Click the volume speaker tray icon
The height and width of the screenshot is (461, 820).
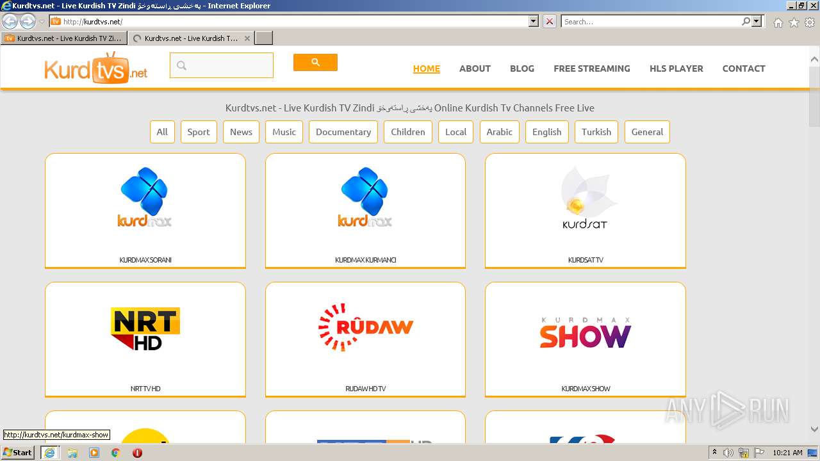[x=728, y=453]
